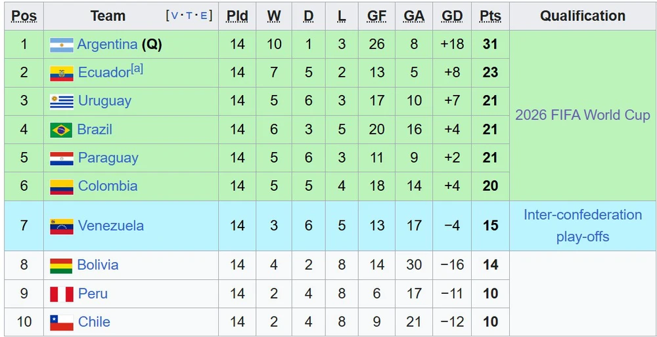Click the Ecuador flag icon
Screen dimensions: 657x337
tap(62, 73)
